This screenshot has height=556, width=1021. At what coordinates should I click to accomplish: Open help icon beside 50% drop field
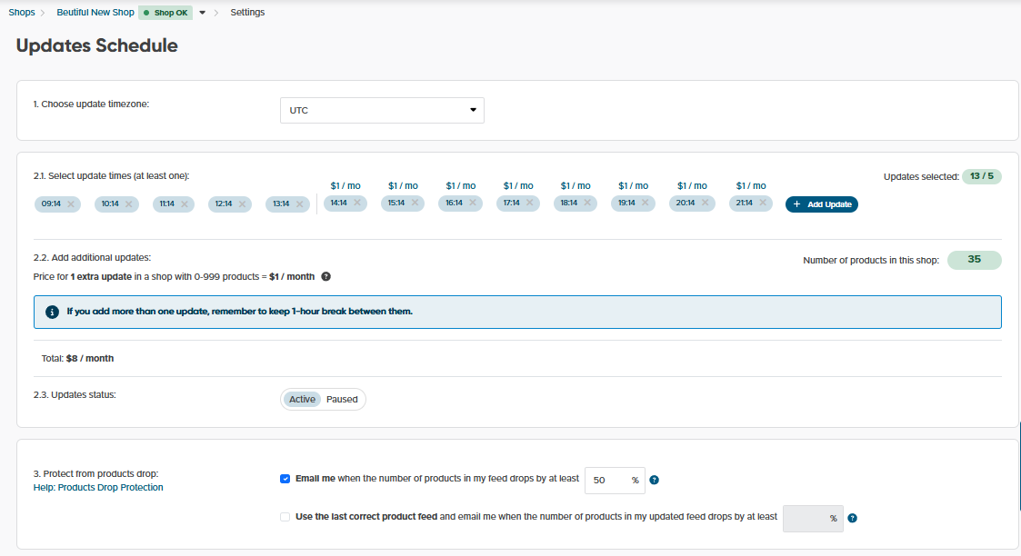(654, 480)
